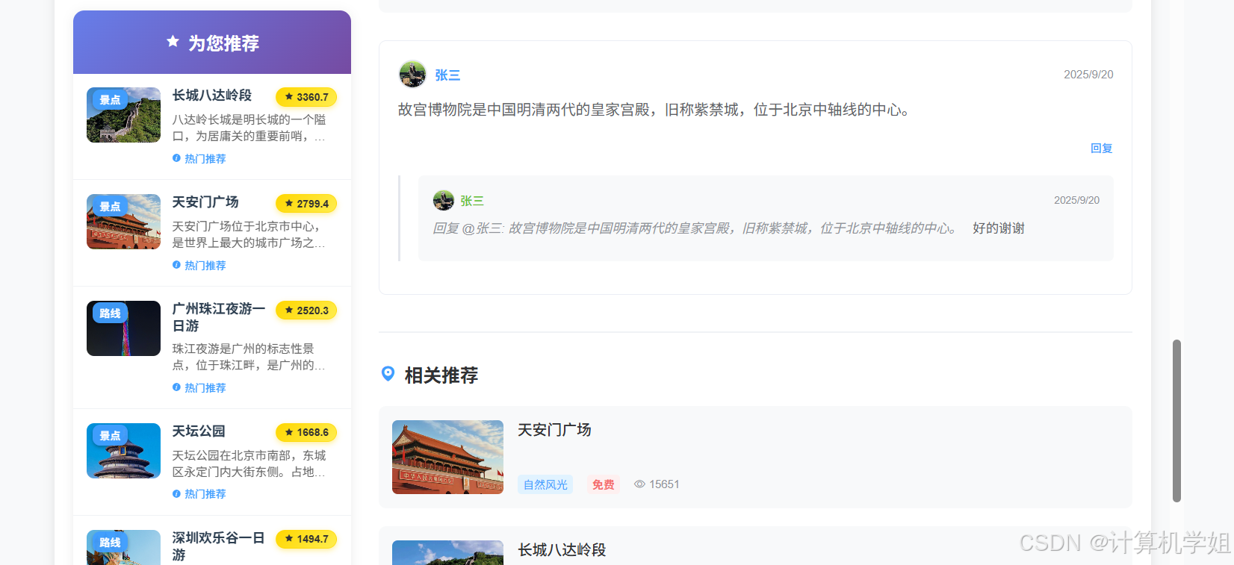Click the eye icon beside 15651 views
The width and height of the screenshot is (1234, 565).
639,484
